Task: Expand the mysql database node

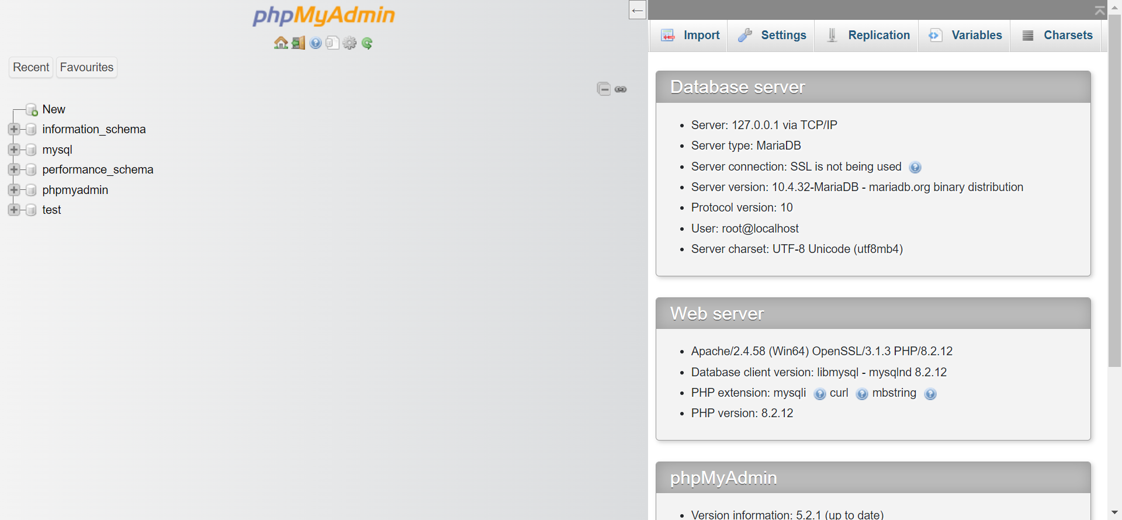Action: tap(14, 150)
